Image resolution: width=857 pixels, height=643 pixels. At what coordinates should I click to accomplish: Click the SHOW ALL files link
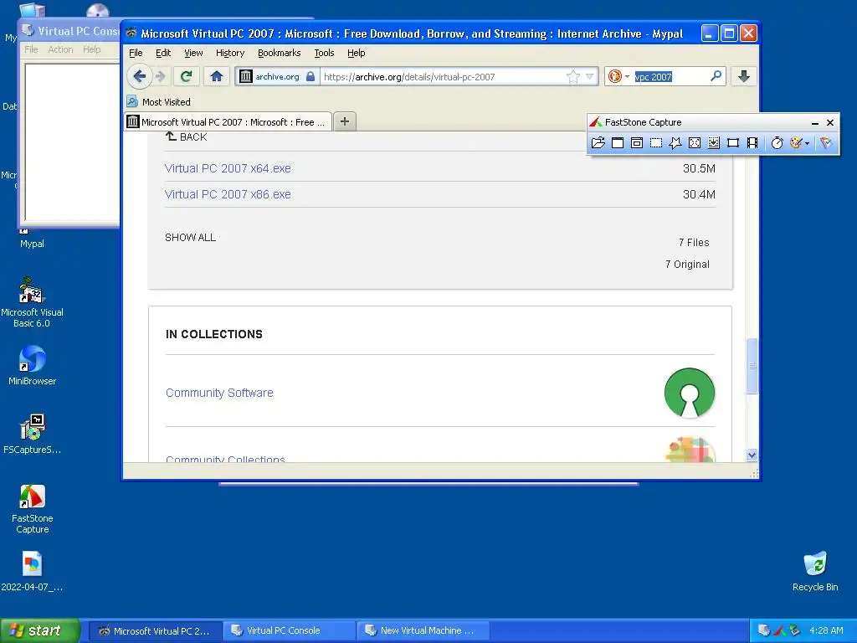[x=190, y=237]
